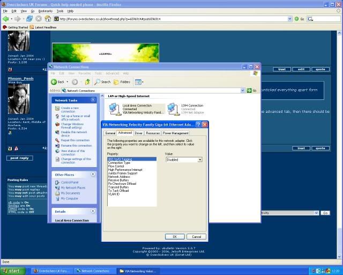The width and height of the screenshot is (343, 275).
Task: Click Create a new connection task
Action: click(x=70, y=110)
